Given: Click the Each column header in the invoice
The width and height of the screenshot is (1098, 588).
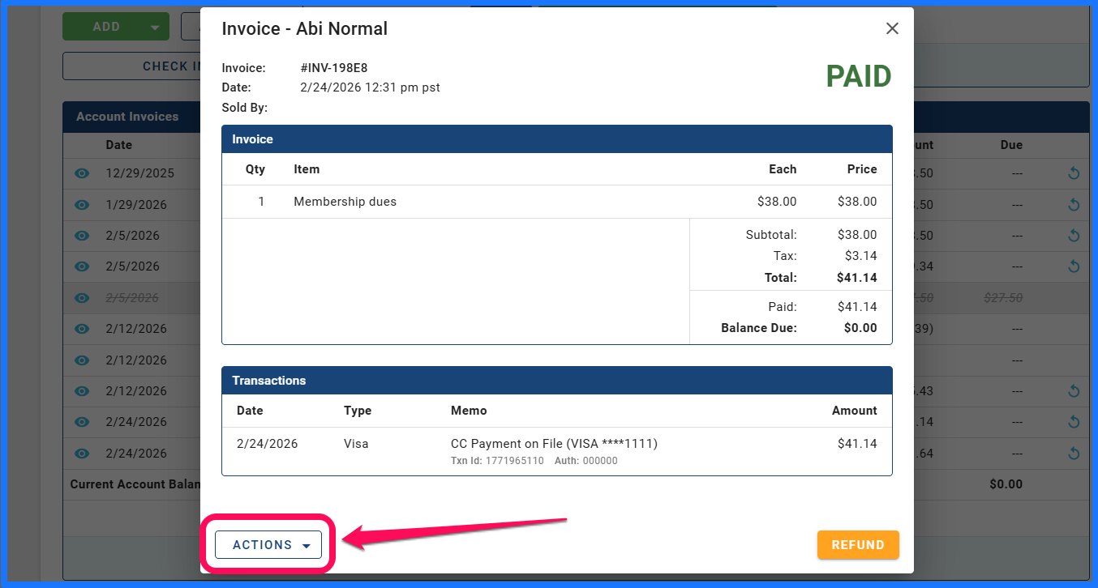Looking at the screenshot, I should pos(783,169).
